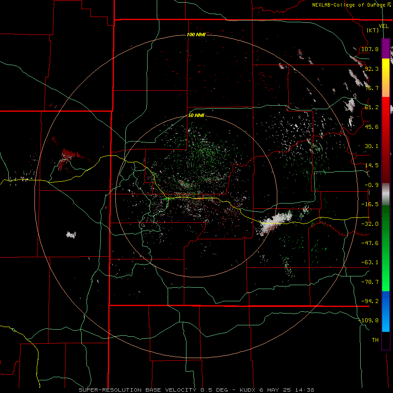Viewport: 393px width, 393px height.
Task: Click the -32.0 velocity scale value
Action: (x=370, y=224)
